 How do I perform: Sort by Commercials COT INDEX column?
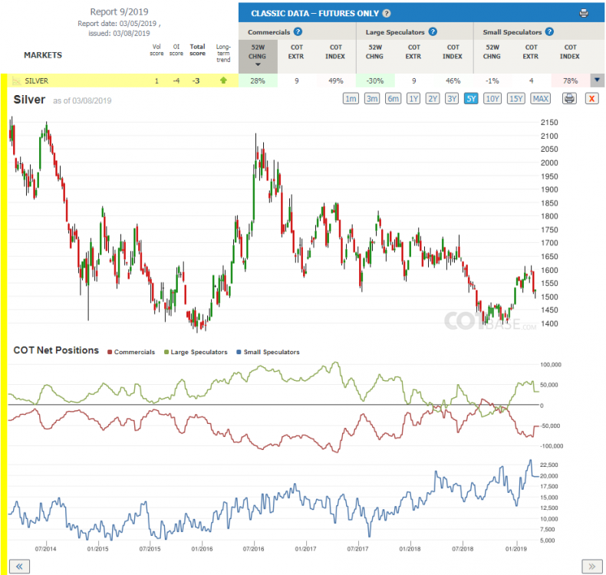point(335,51)
